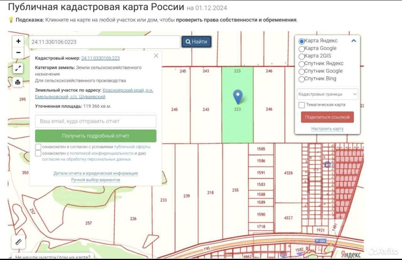
Task: Select Карта Яндекс radio option
Action: (x=301, y=41)
